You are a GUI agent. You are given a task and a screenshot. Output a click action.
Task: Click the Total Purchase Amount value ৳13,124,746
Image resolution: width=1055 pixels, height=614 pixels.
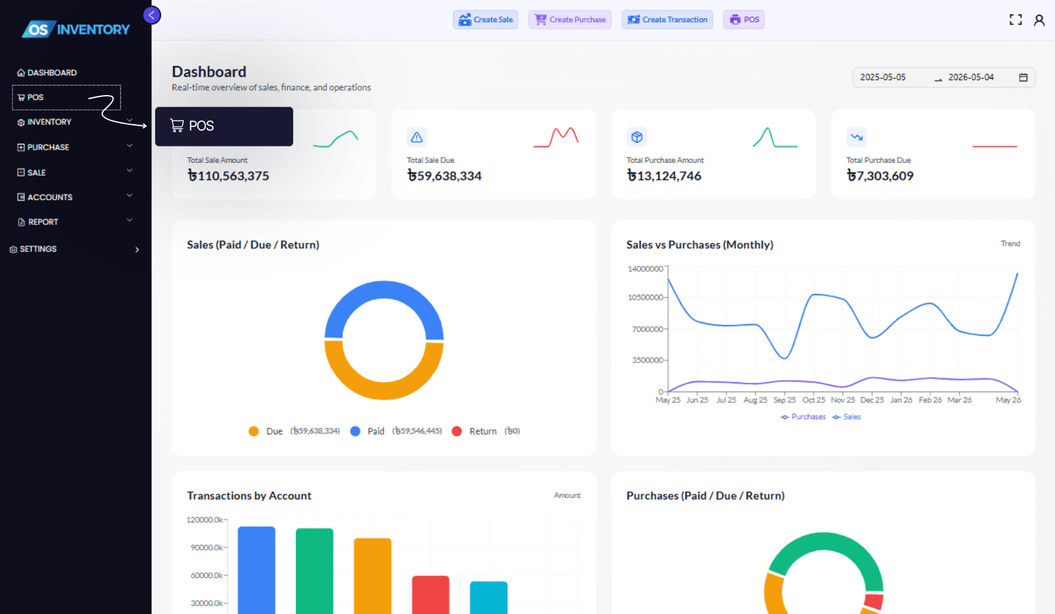(x=664, y=176)
